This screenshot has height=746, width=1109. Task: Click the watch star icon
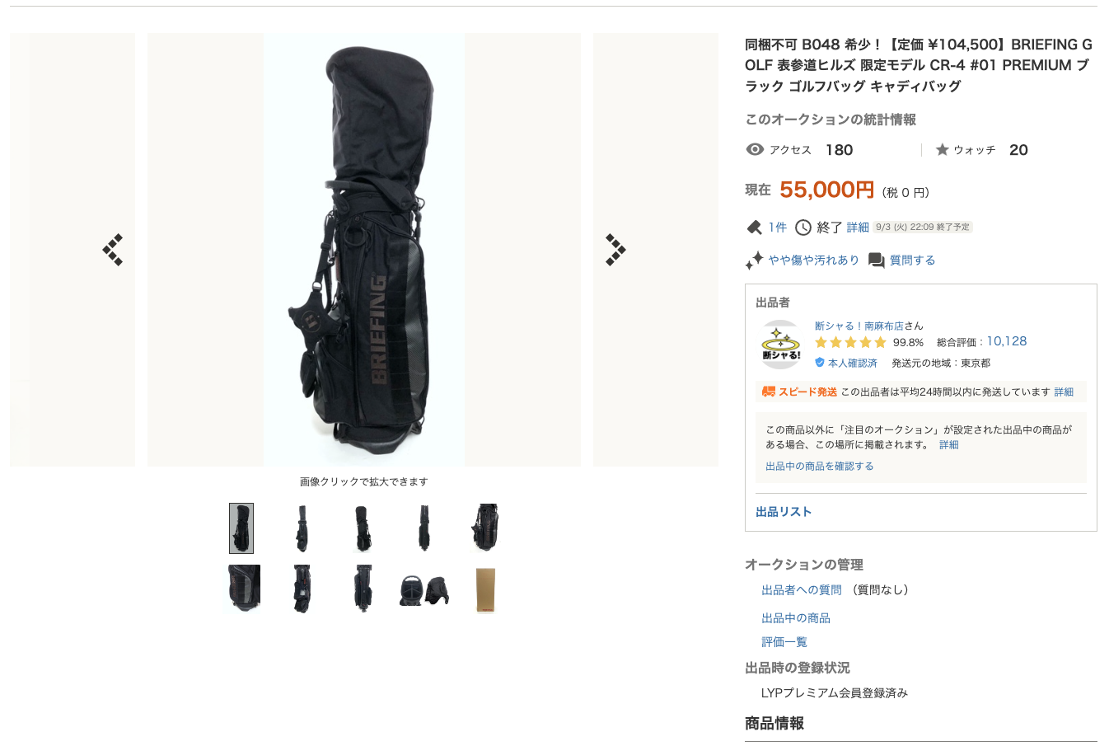(x=943, y=150)
